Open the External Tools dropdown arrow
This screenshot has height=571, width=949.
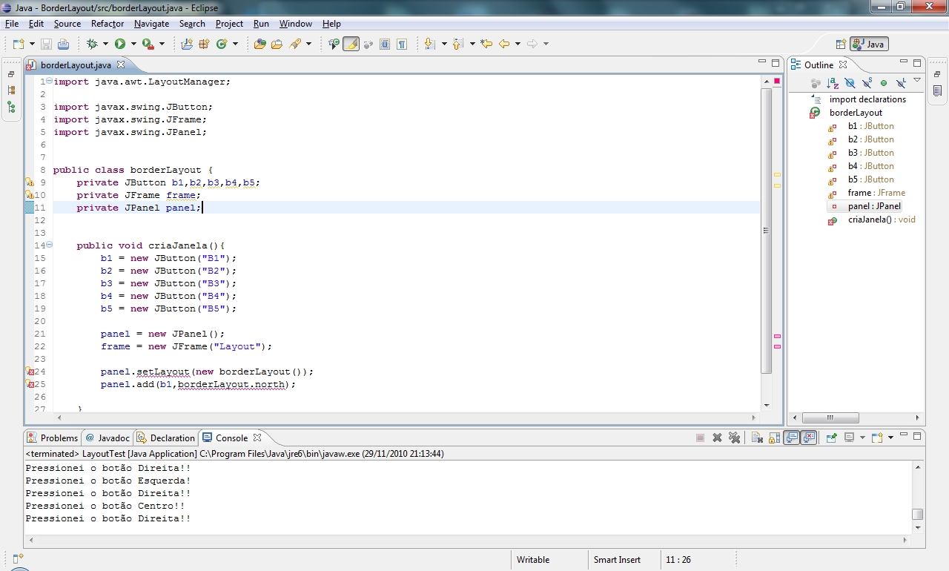(162, 44)
